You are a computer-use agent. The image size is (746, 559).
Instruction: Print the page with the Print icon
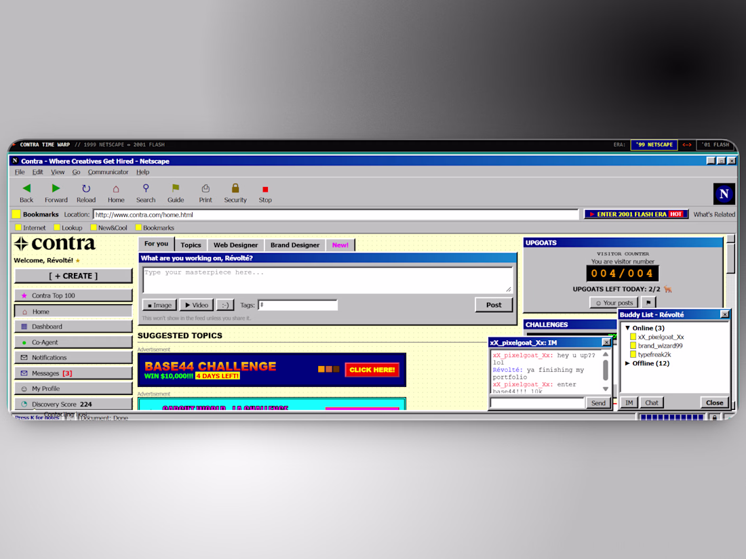(x=205, y=189)
